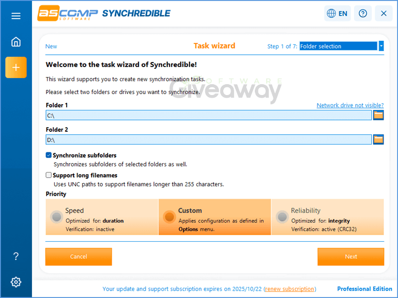Click the ASCOMP Software logo
This screenshot has width=398, height=298.
pos(68,13)
